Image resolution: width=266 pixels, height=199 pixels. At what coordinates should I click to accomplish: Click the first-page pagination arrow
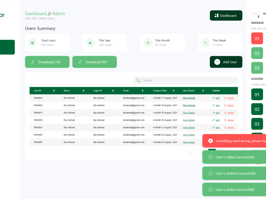(190, 153)
